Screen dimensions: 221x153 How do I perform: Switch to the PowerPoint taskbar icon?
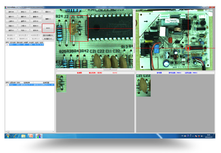point(31,136)
